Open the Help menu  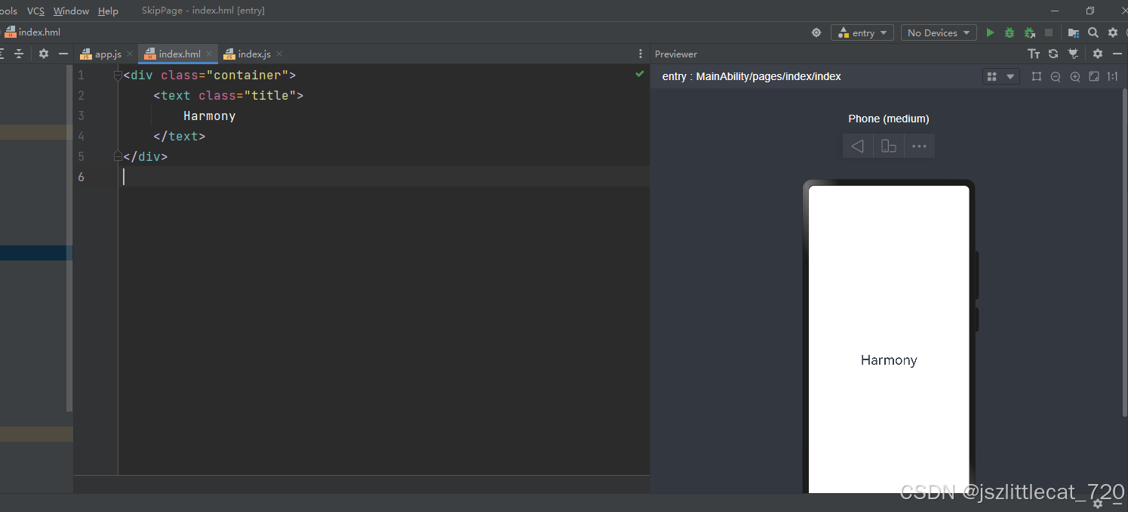tap(108, 11)
